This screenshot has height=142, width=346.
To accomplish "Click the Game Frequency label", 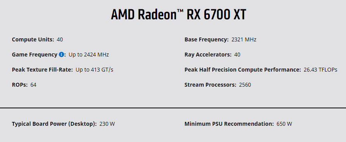I will click(35, 55).
